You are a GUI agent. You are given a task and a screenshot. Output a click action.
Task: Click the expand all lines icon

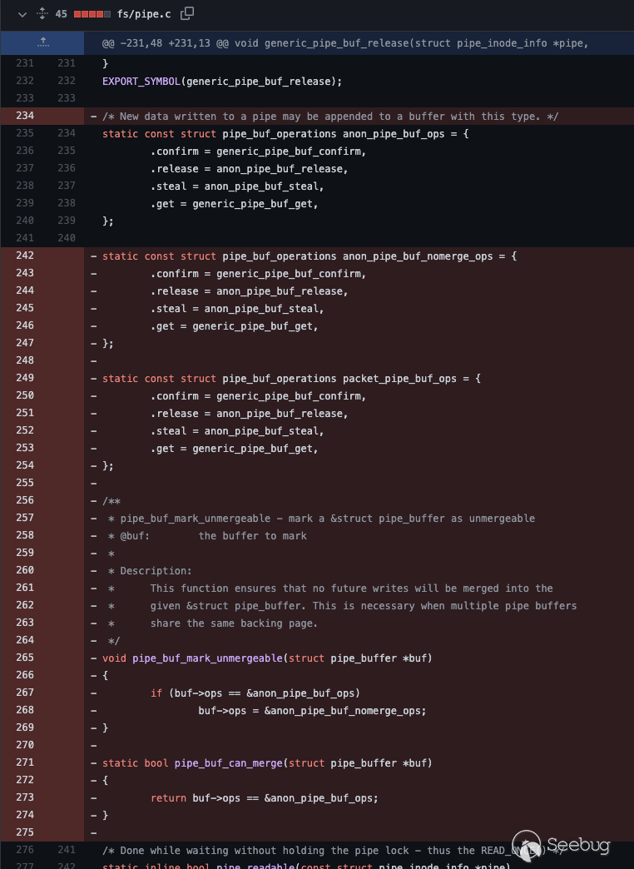tap(42, 14)
